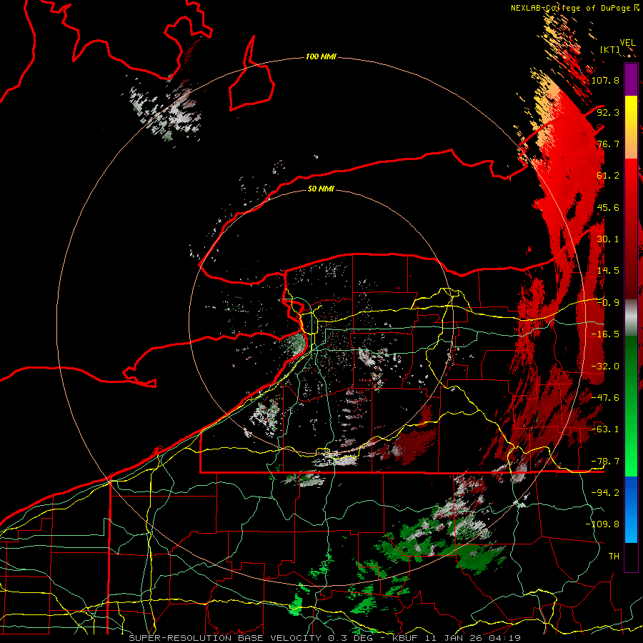Screen dimensions: 643x643
Task: Click the -32.0 velocity scale value
Action: (x=605, y=367)
